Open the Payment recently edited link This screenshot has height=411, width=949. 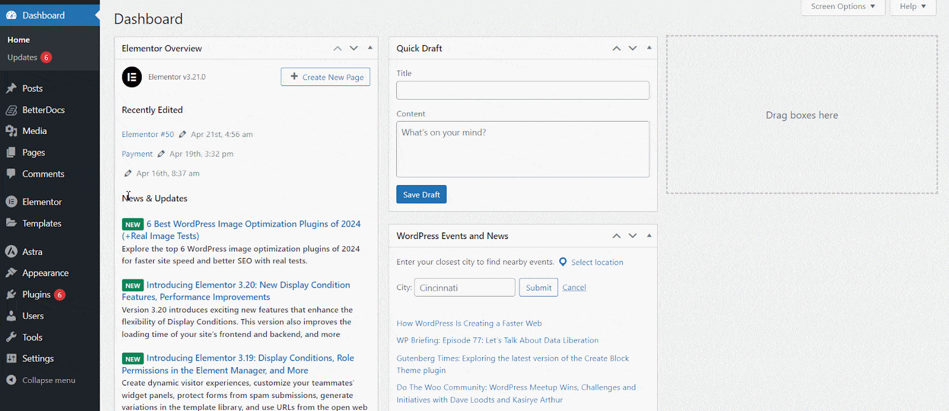(137, 154)
